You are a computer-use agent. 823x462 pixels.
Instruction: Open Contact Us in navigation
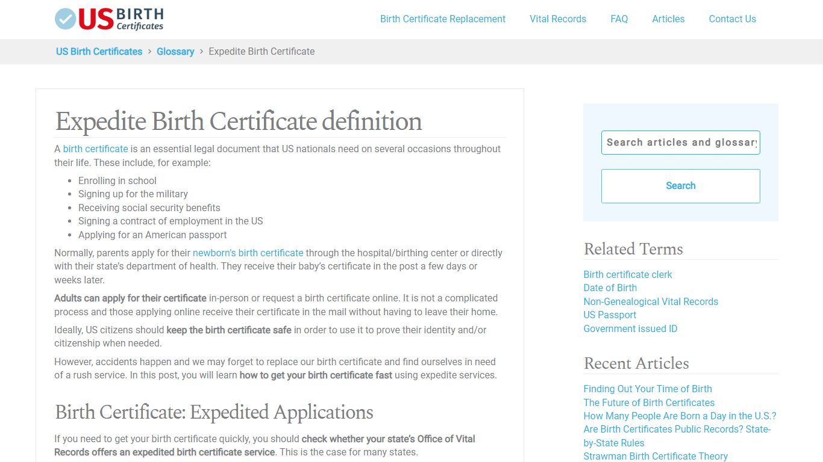[732, 19]
